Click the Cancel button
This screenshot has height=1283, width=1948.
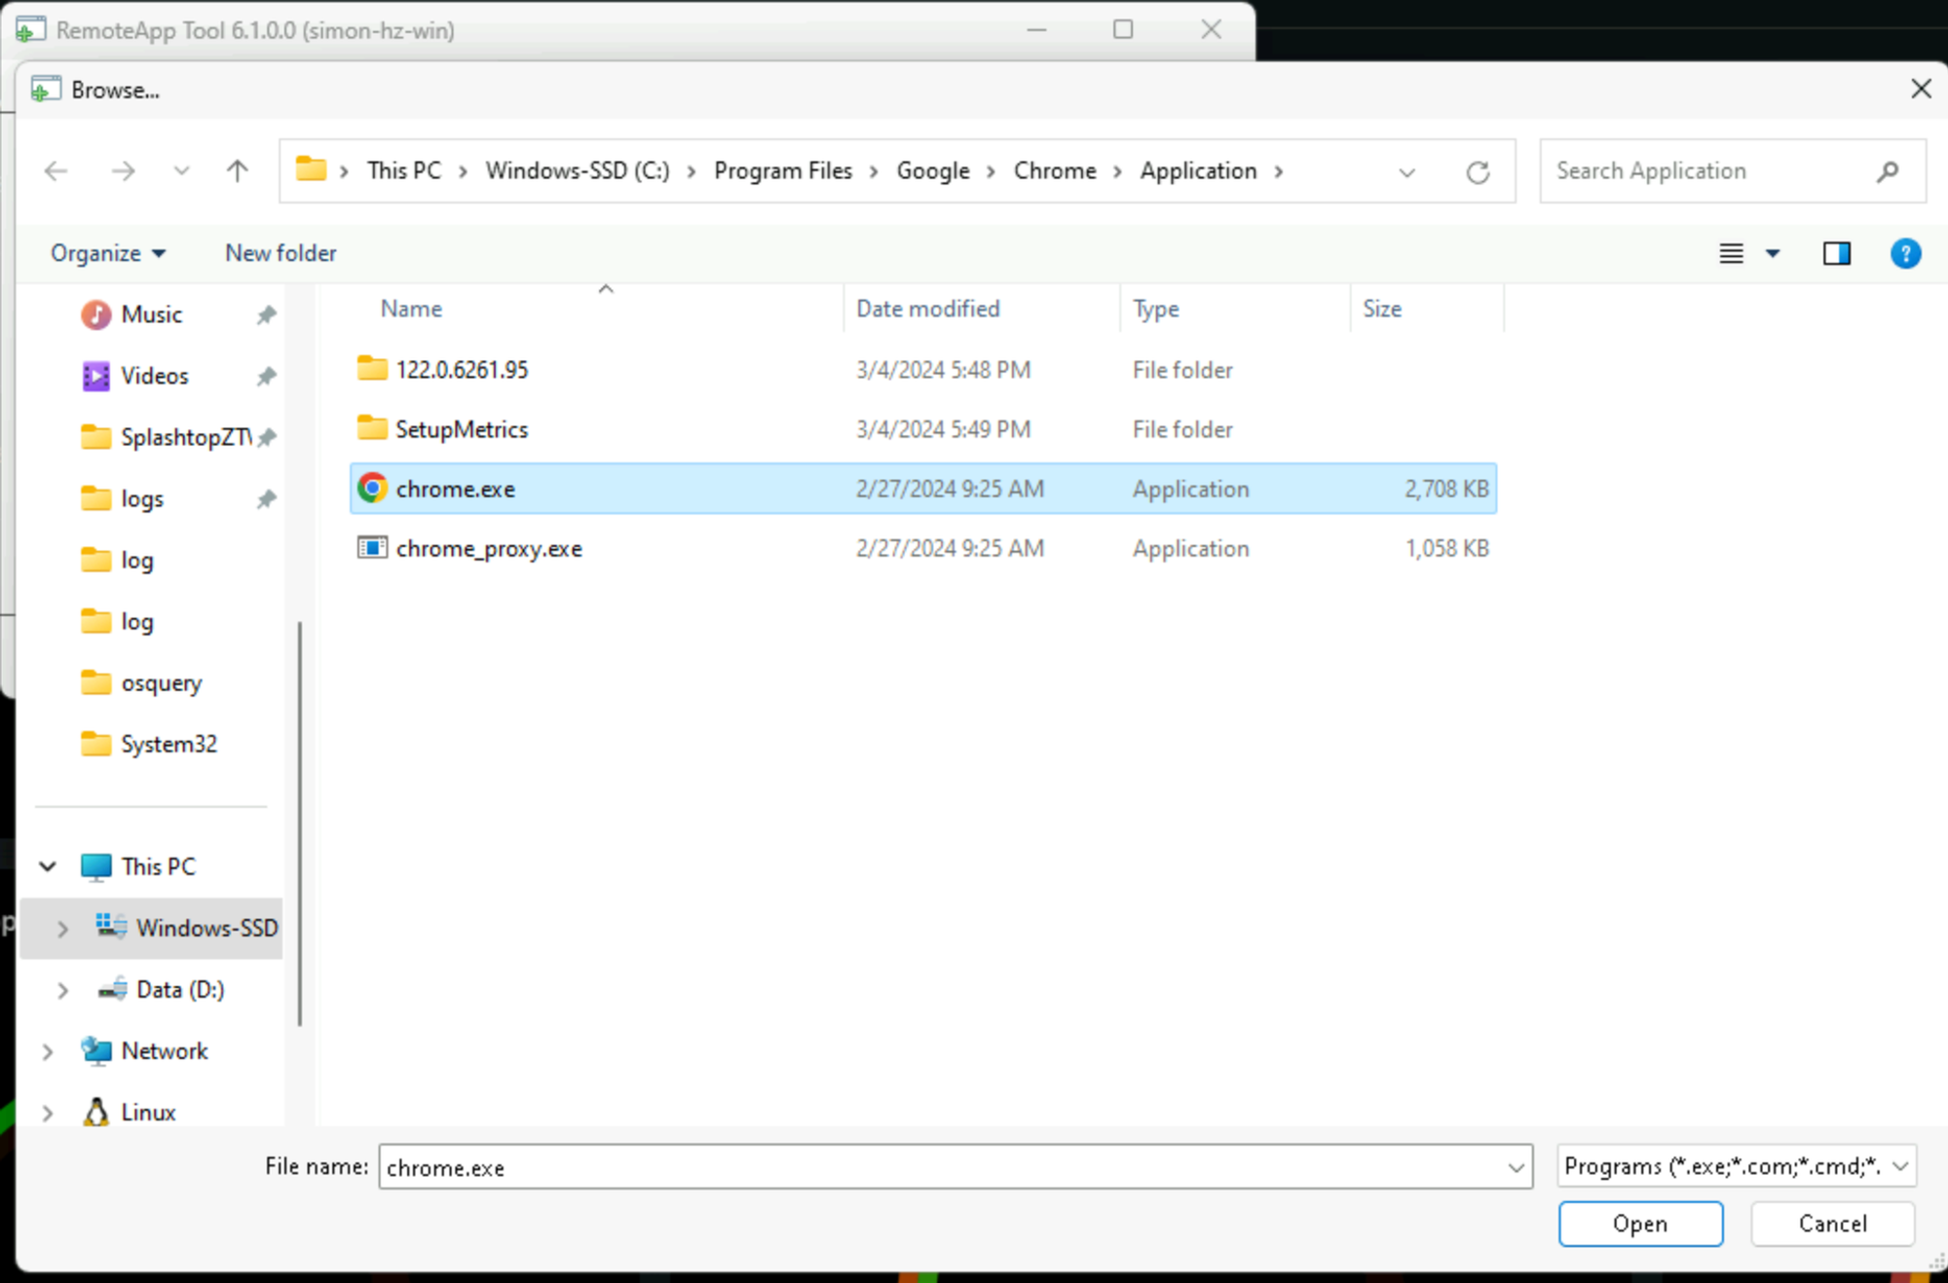point(1832,1224)
